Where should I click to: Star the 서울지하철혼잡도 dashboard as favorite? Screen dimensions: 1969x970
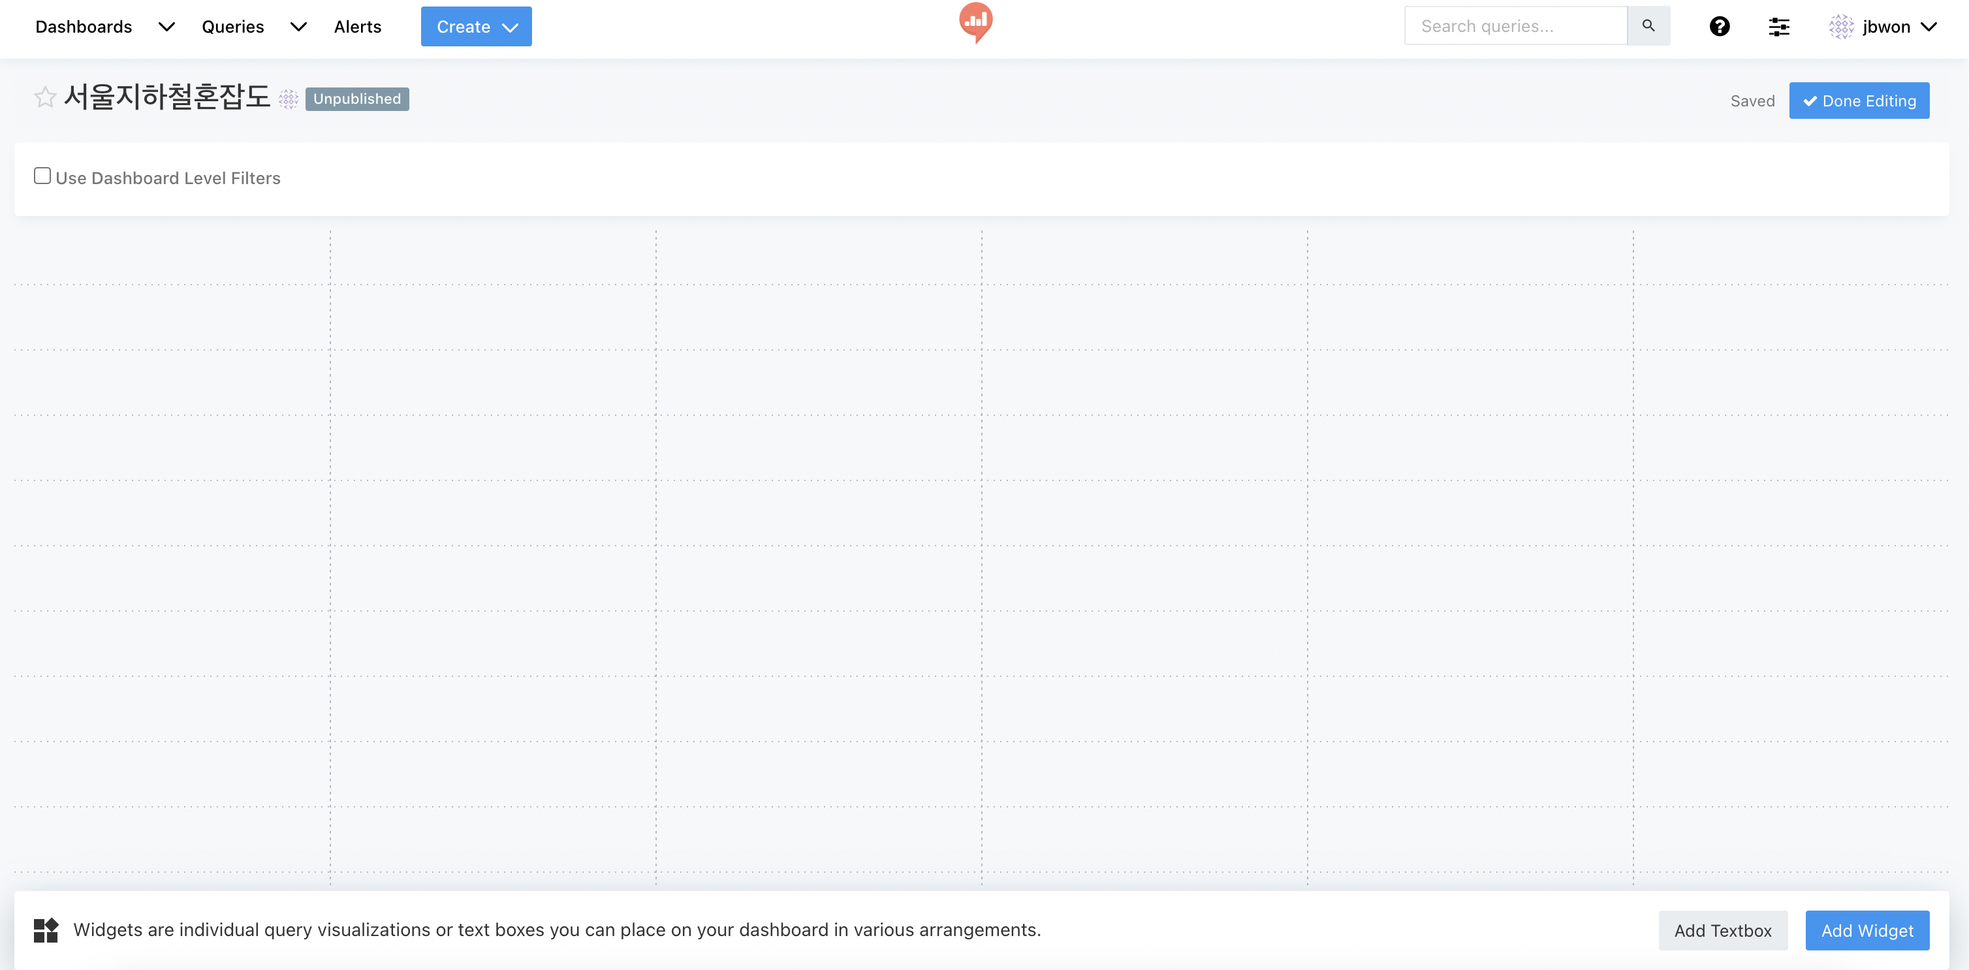coord(45,98)
